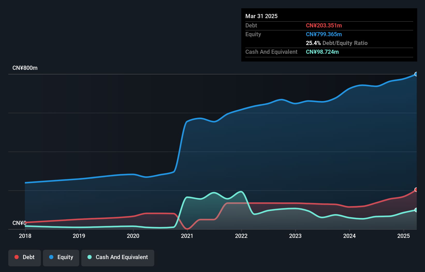This screenshot has height=272, width=425.
Task: Click the red Debt legend dot
Action: [17, 257]
